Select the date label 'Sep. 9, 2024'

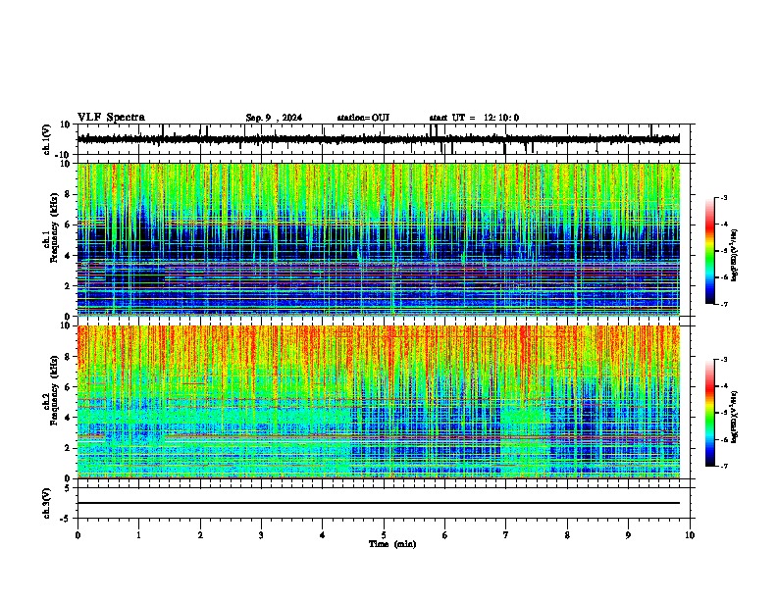(274, 118)
